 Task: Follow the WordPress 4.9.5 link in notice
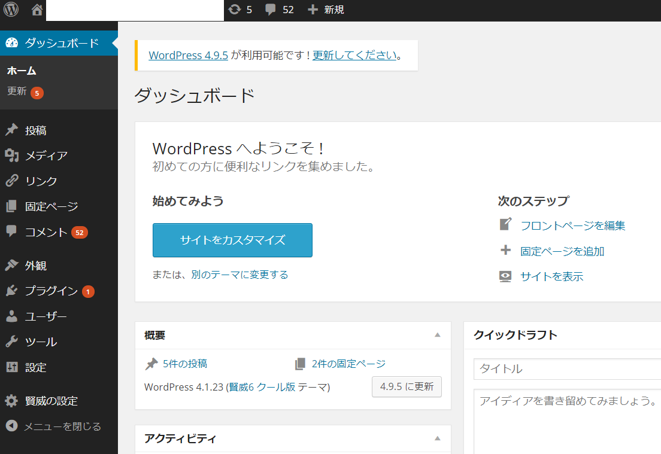[x=189, y=55]
